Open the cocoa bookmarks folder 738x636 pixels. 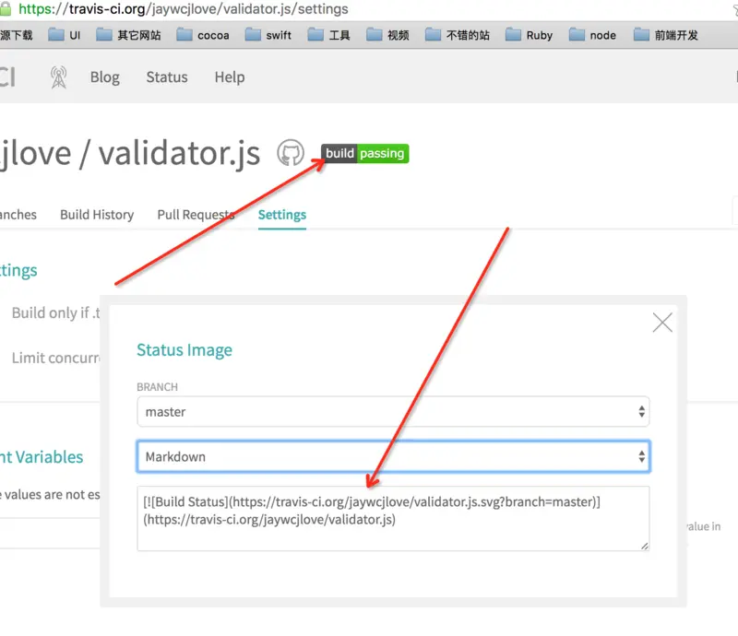click(x=203, y=35)
